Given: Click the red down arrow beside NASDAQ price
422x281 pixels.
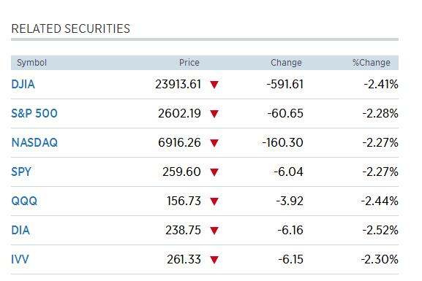Looking at the screenshot, I should (214, 143).
